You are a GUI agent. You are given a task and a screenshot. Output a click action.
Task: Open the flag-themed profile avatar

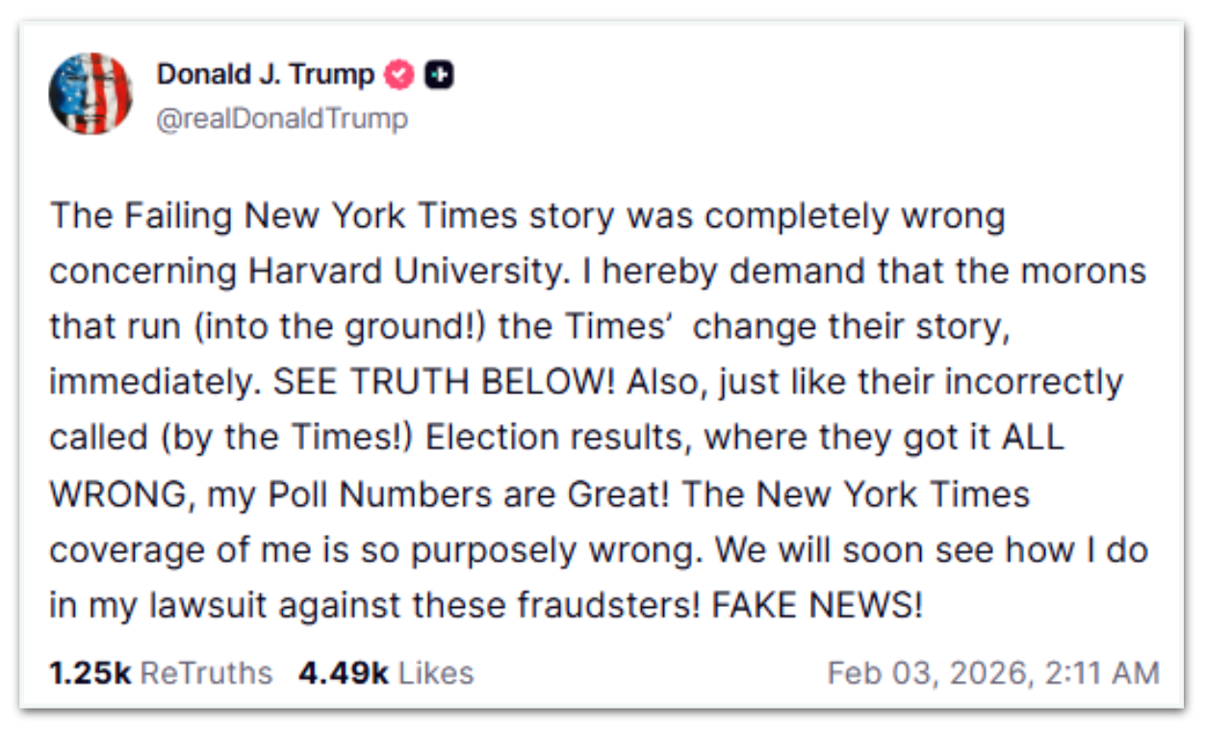point(90,93)
